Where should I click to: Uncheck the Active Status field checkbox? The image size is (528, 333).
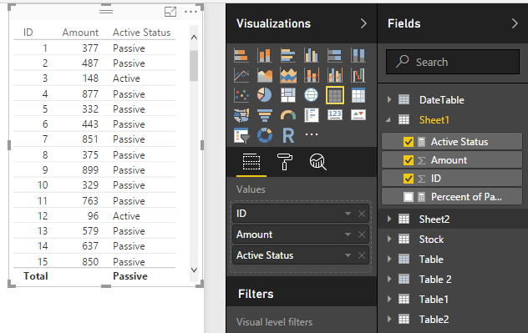tap(409, 142)
